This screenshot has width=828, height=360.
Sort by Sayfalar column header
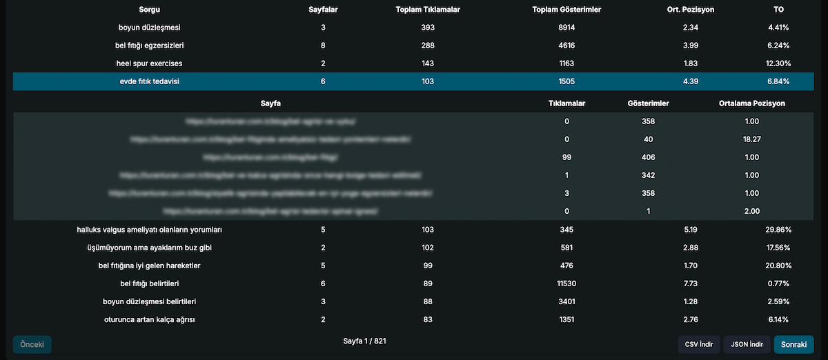tap(323, 10)
